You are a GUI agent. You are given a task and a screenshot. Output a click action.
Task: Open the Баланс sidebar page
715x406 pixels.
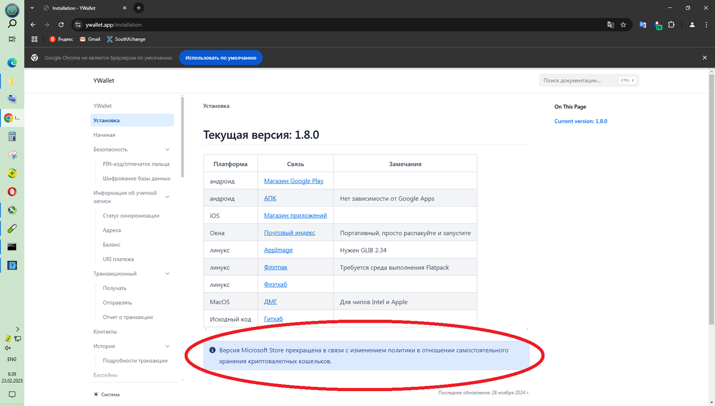(x=111, y=245)
